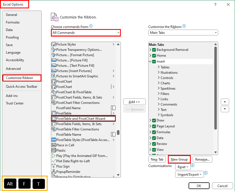Click the Plus Sign command icon
Viewport: 235px width, 191px height.
tap(54, 166)
